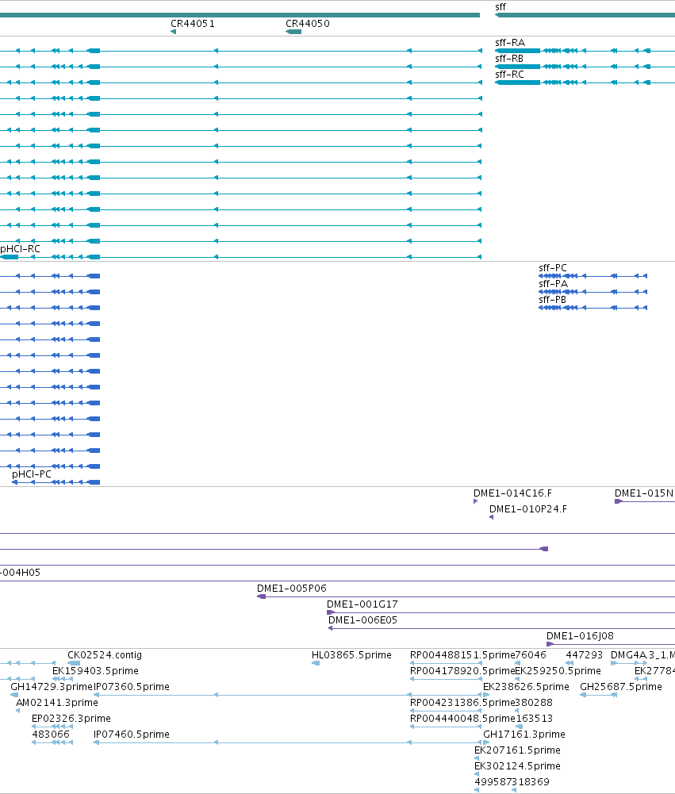Select the 380288 EST label
The height and width of the screenshot is (794, 675).
(534, 703)
